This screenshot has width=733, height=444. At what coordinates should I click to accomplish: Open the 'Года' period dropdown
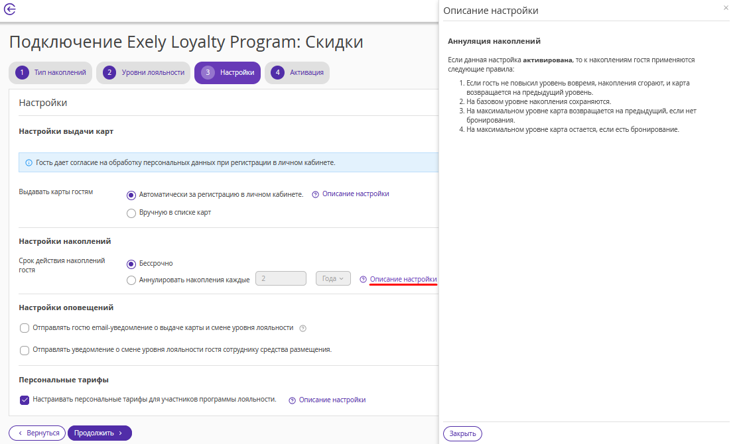tap(333, 278)
